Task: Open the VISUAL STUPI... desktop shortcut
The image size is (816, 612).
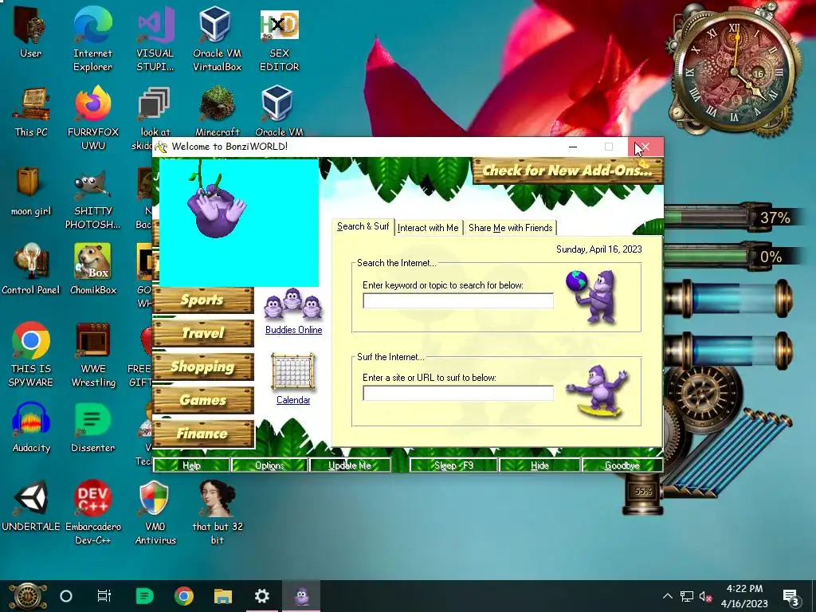Action: point(155,39)
